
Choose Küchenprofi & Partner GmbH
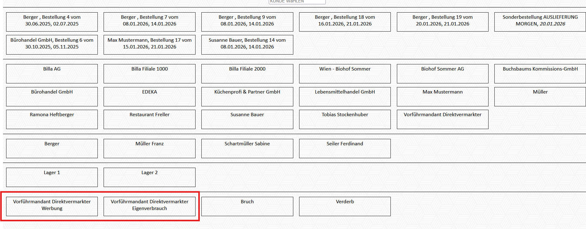(x=247, y=97)
